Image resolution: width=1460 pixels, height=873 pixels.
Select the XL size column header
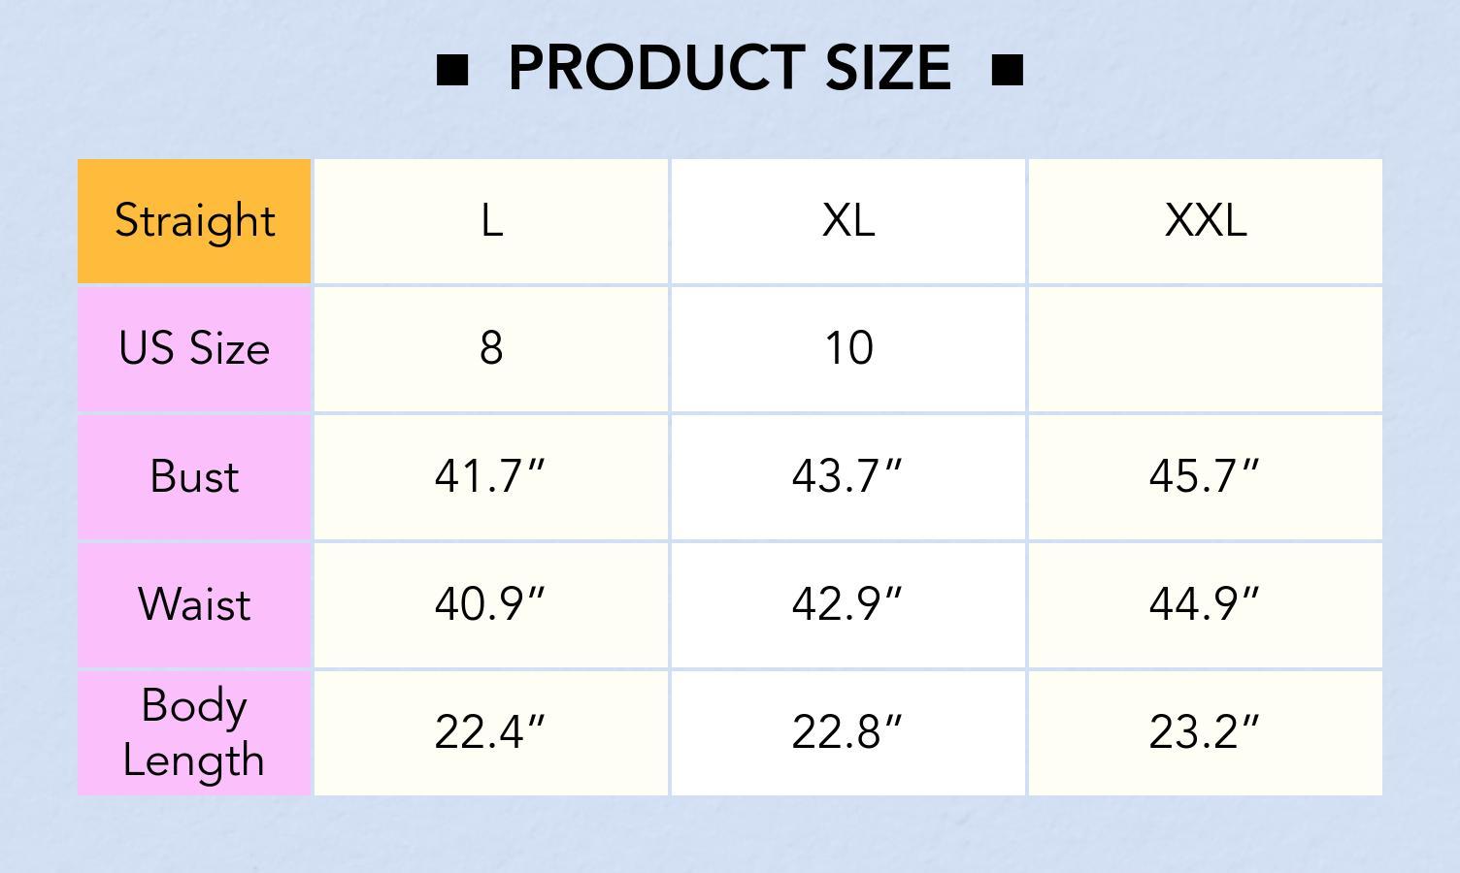point(848,221)
